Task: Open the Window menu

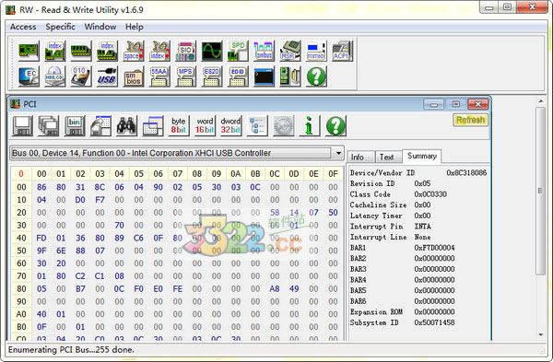Action: pyautogui.click(x=100, y=27)
